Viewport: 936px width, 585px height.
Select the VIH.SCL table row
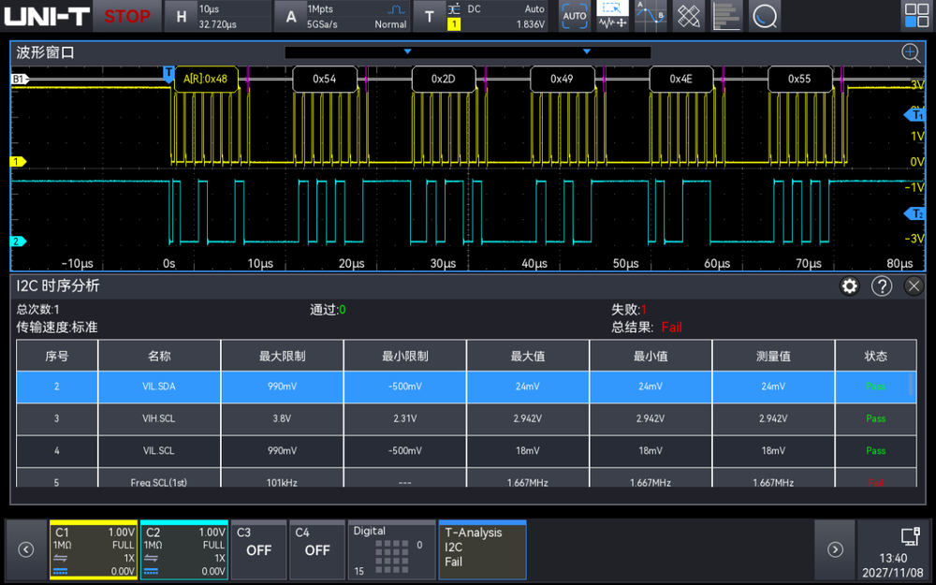point(466,419)
